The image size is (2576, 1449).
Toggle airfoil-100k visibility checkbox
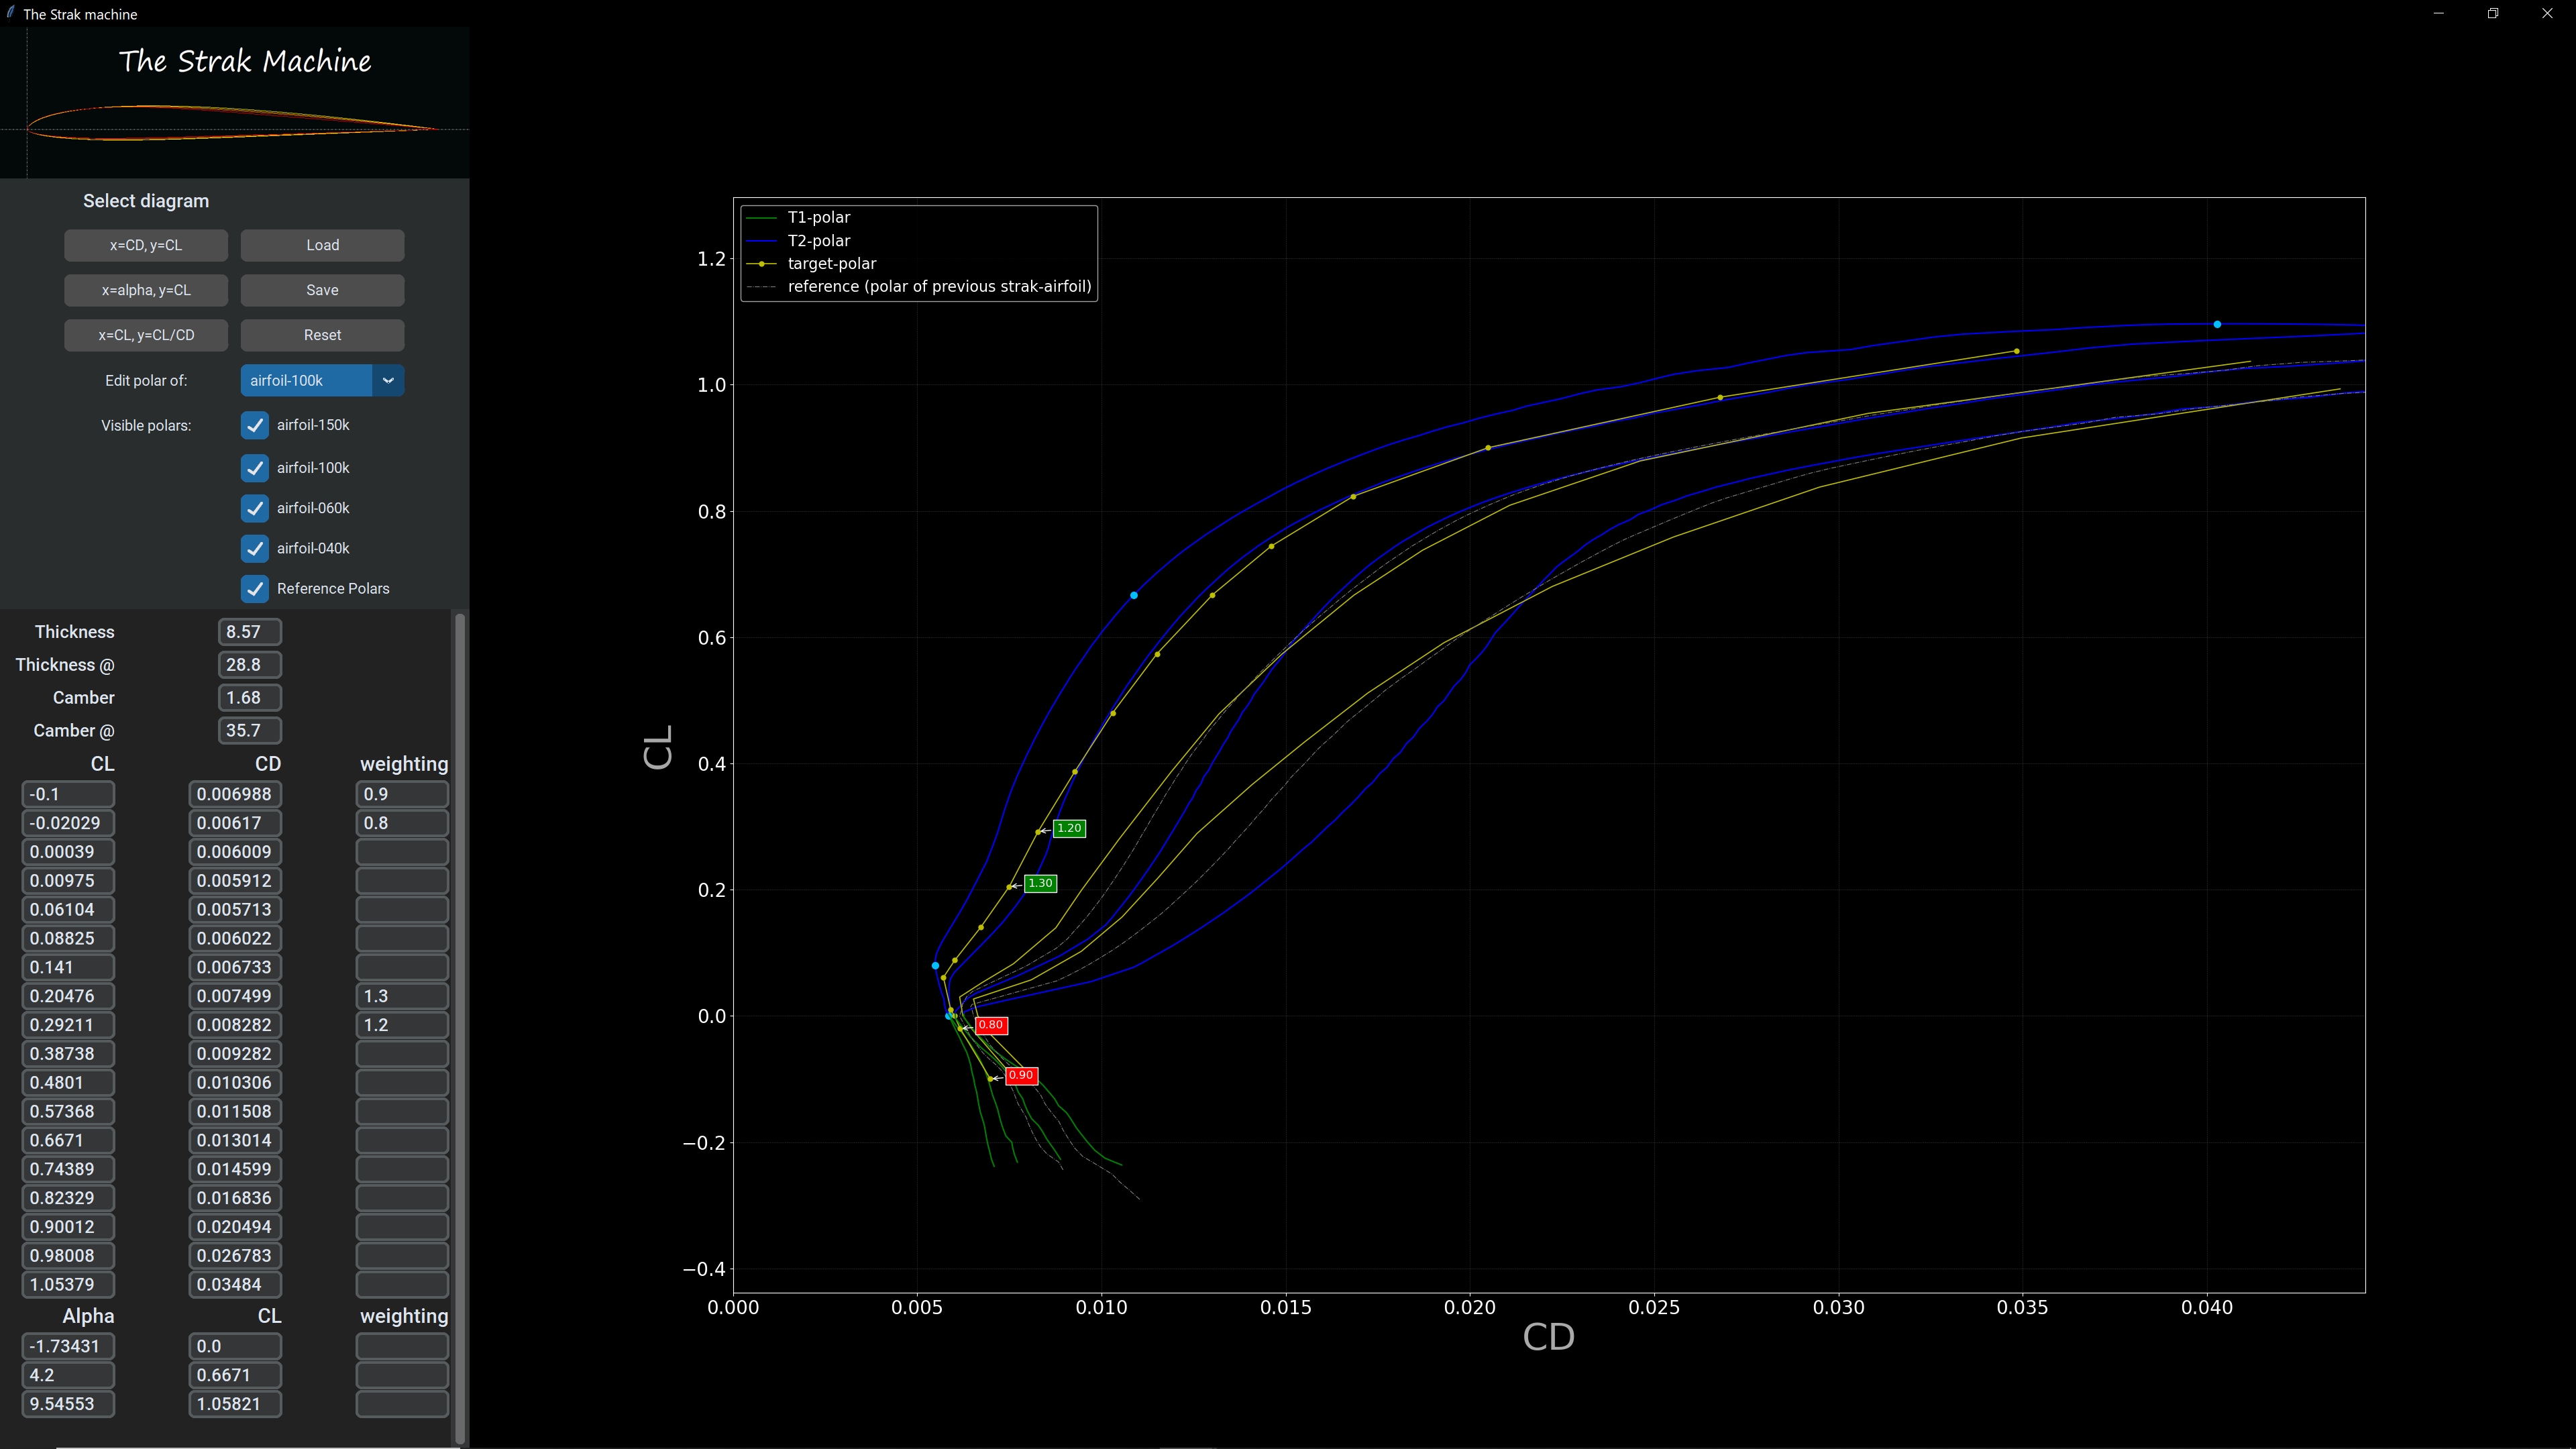pos(255,468)
